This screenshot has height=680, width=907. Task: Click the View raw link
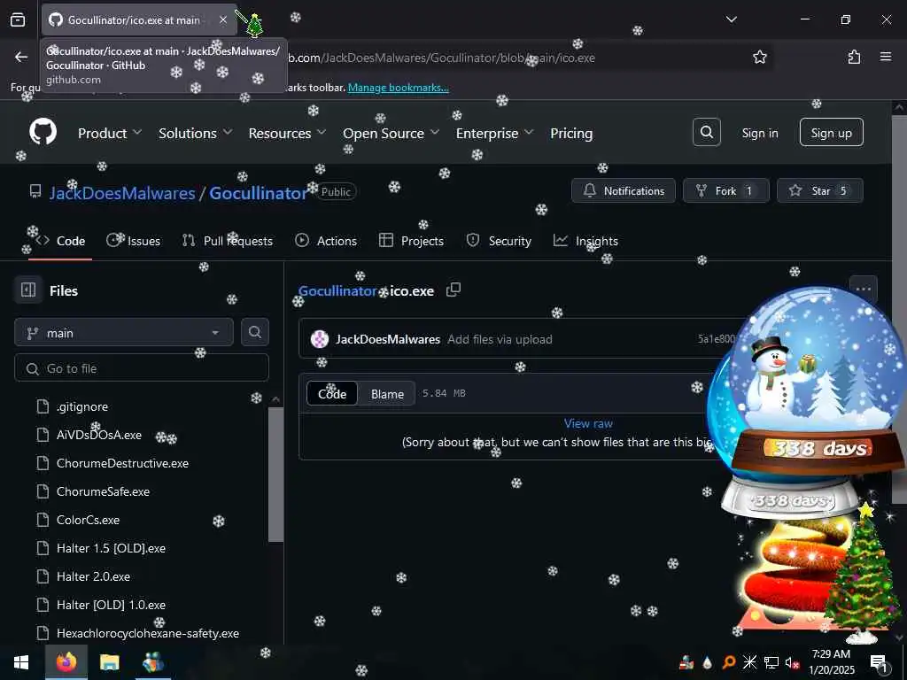point(588,423)
